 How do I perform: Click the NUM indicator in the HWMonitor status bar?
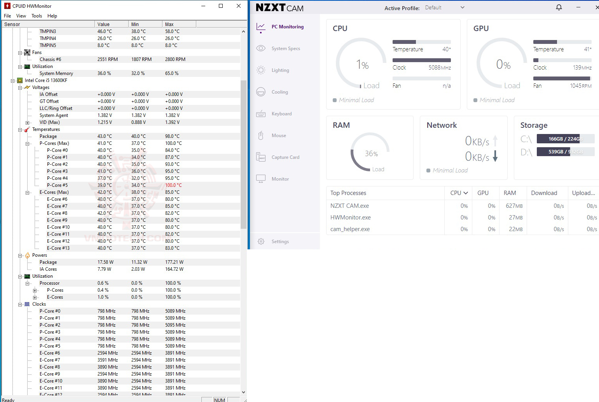coord(220,400)
